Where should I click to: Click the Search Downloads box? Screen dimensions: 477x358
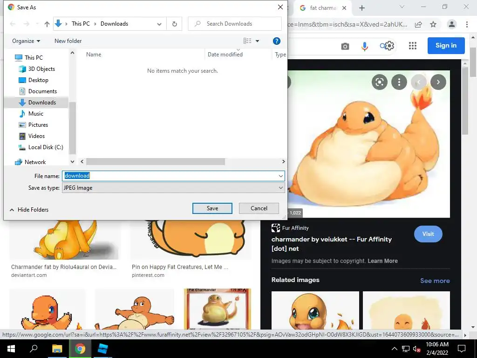(235, 24)
